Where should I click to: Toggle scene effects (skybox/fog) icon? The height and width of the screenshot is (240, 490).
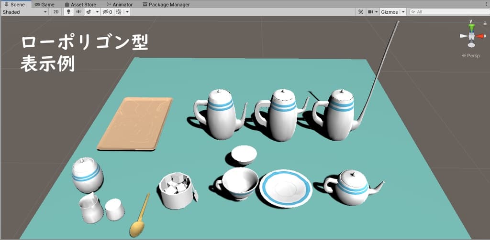89,12
